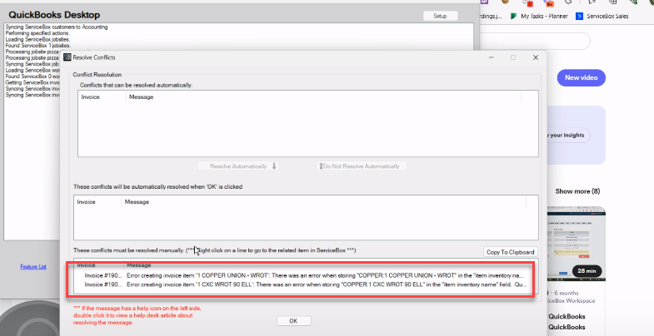Click the red help-icon hint text

tap(137, 315)
